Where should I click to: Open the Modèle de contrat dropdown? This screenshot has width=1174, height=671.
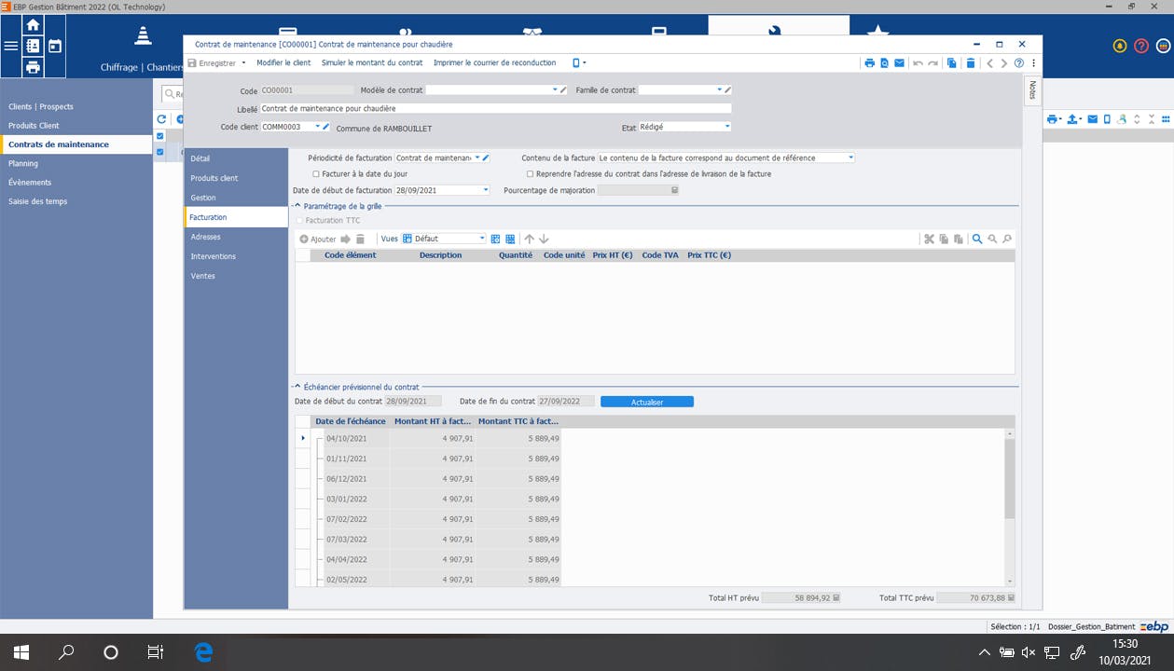tap(554, 90)
